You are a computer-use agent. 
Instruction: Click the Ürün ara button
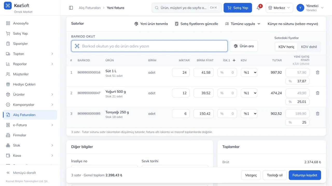(244, 46)
